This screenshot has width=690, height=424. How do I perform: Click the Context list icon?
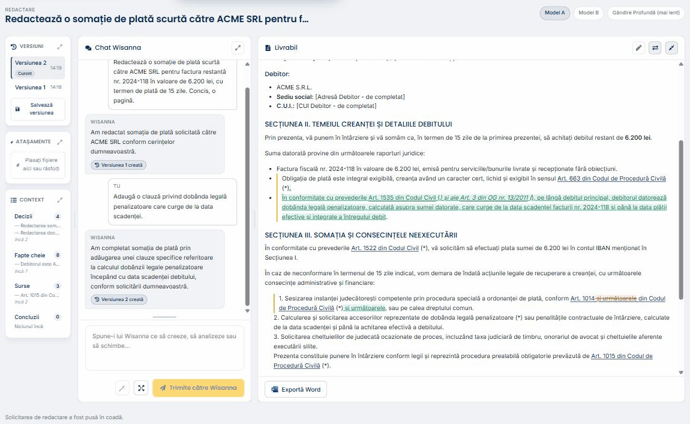point(14,200)
